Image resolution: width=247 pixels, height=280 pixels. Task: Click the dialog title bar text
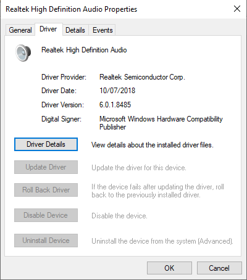point(71,9)
